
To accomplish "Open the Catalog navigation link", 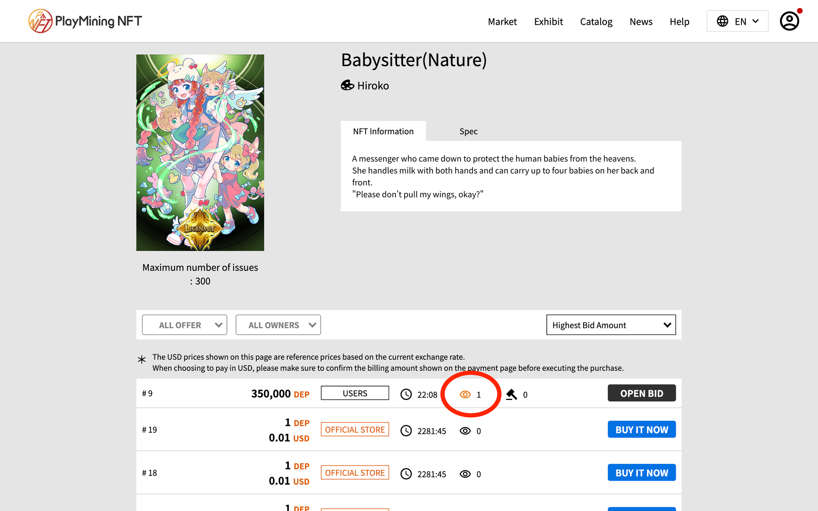I will (596, 22).
